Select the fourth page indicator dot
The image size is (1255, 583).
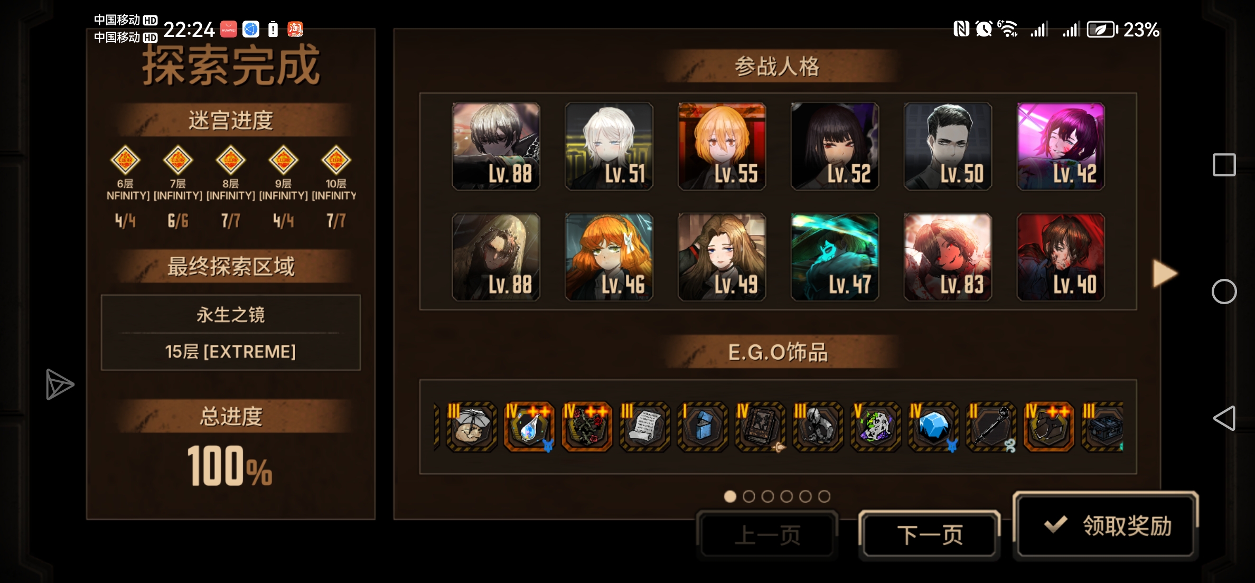[786, 496]
